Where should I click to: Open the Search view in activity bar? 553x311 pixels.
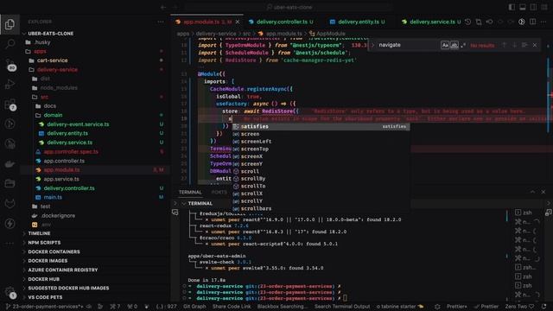[10, 44]
